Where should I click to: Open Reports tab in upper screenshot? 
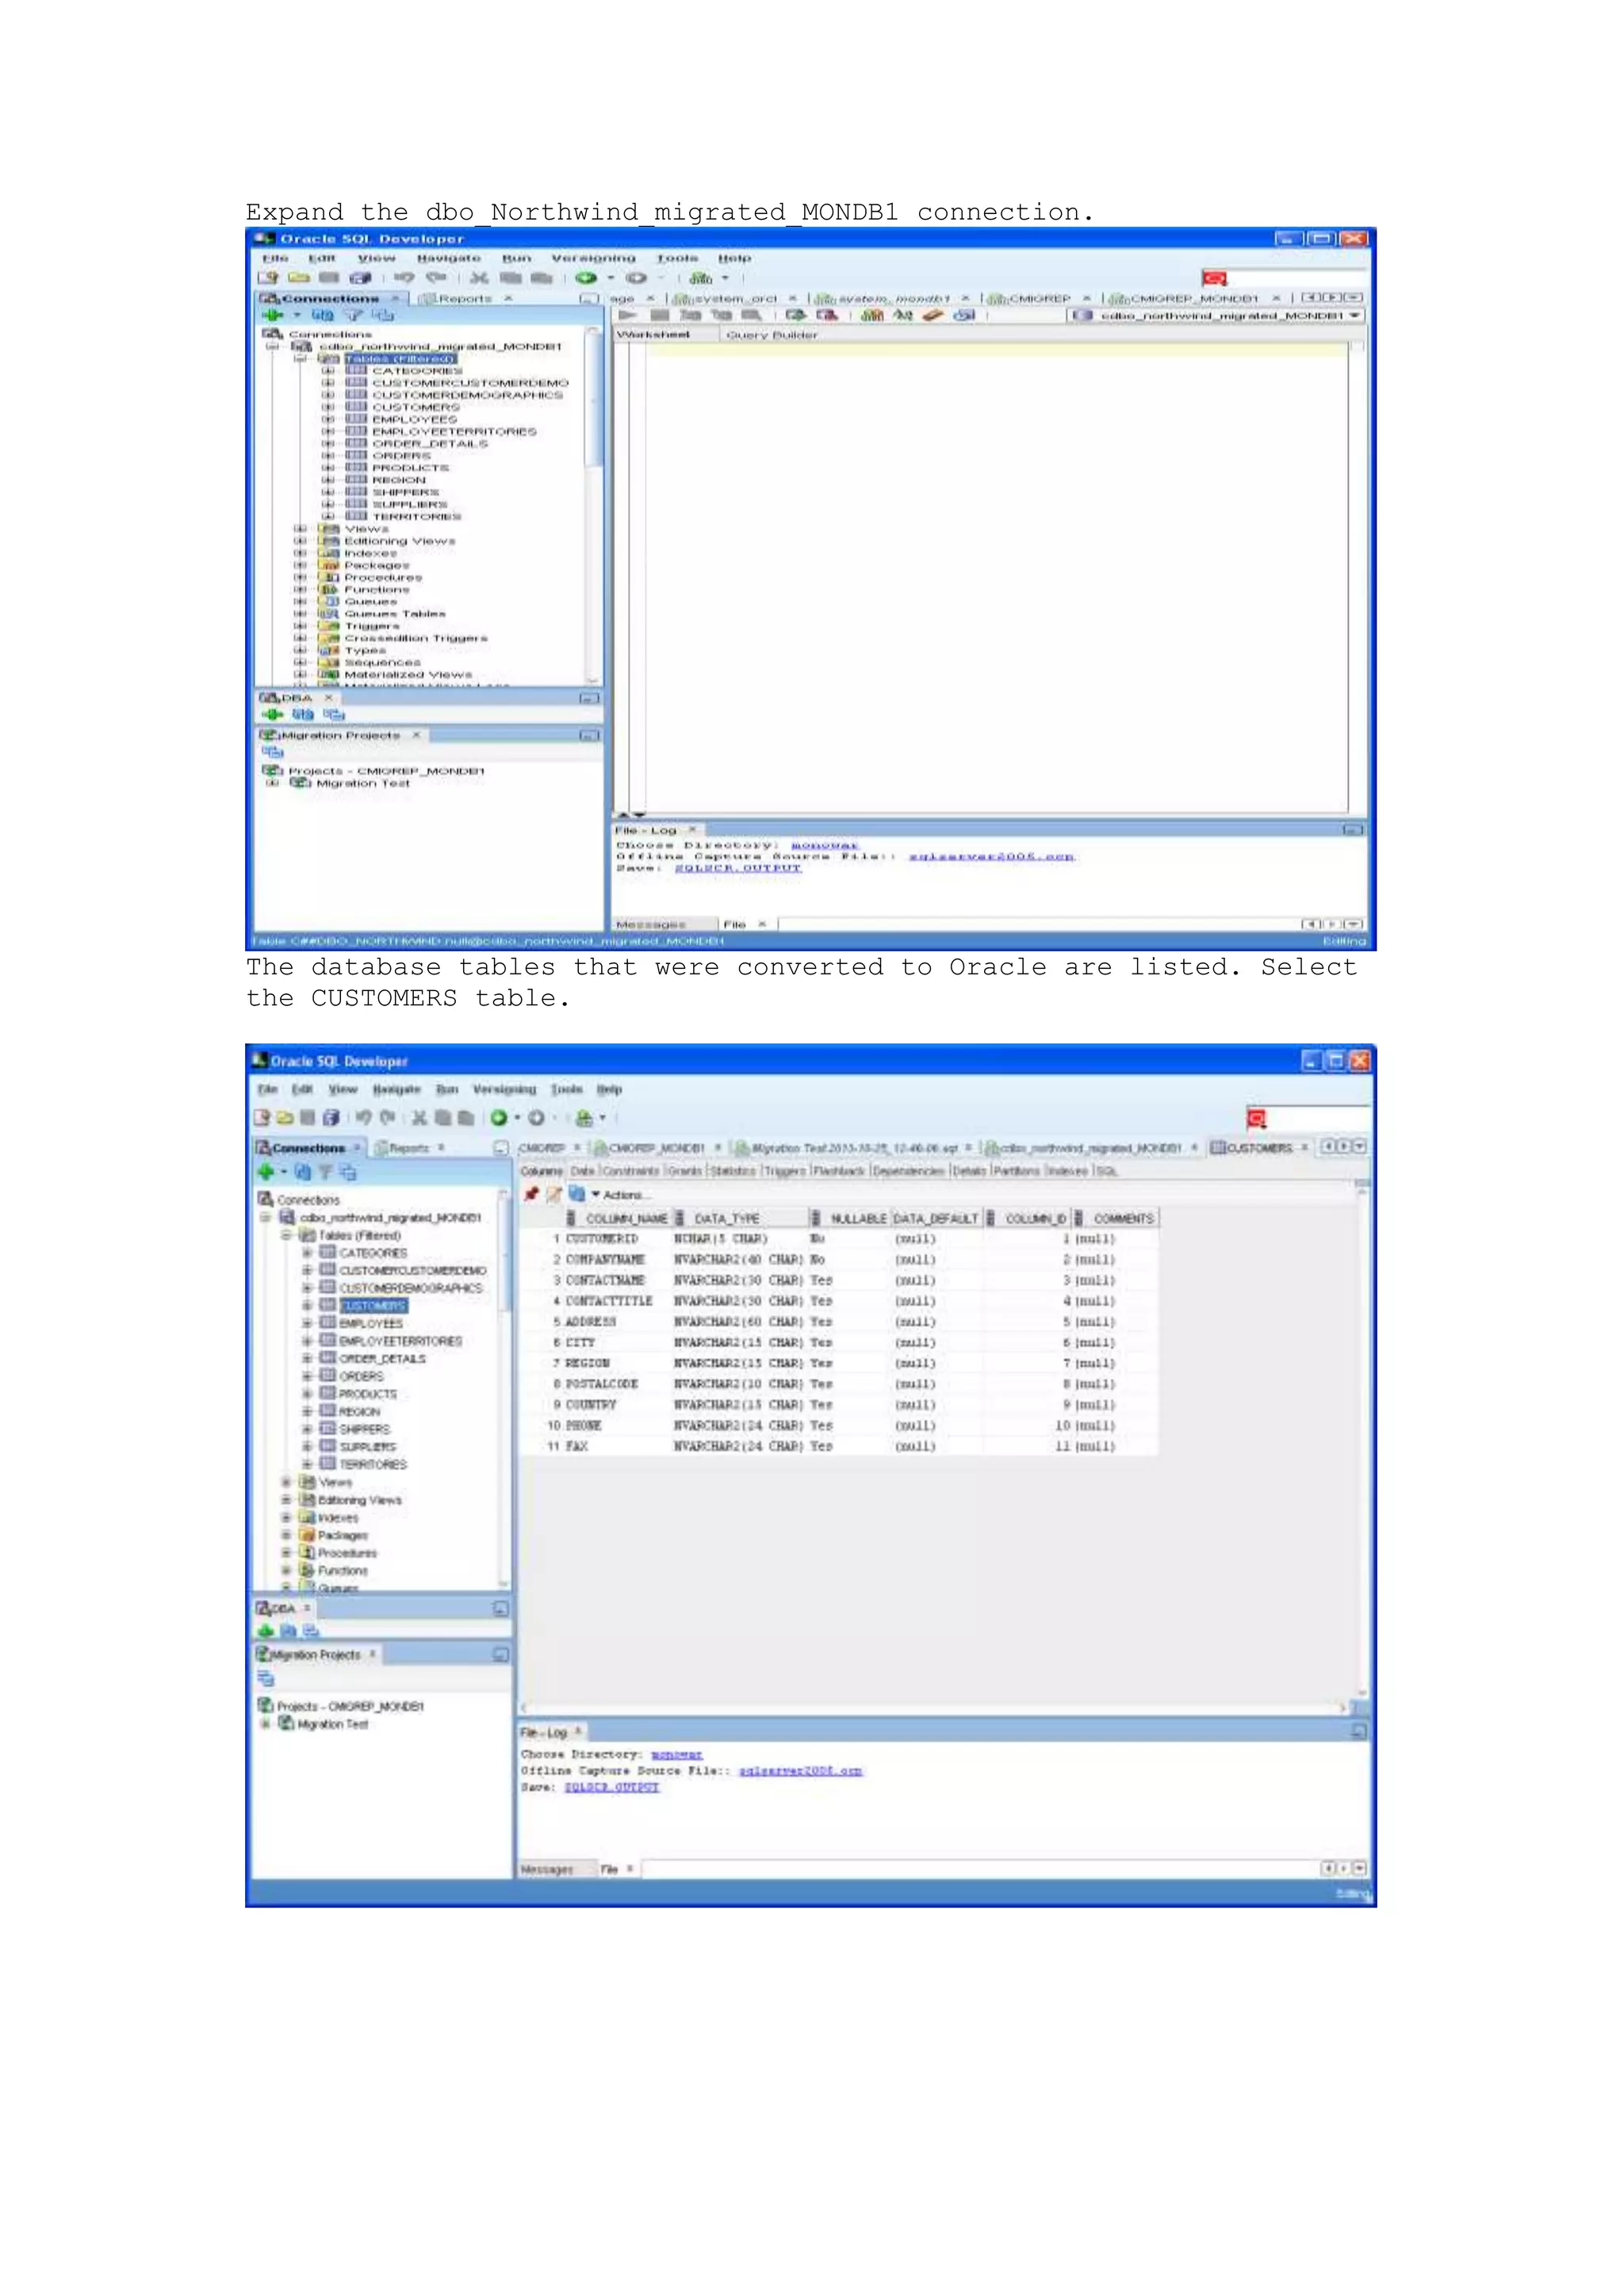tap(465, 298)
